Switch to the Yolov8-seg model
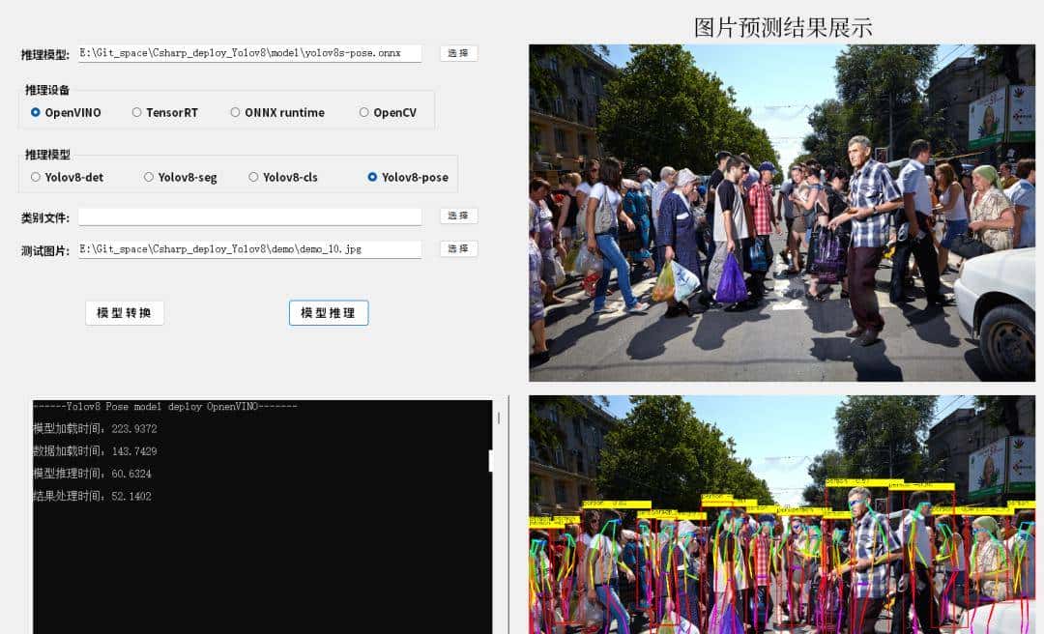This screenshot has width=1044, height=634. [x=148, y=177]
